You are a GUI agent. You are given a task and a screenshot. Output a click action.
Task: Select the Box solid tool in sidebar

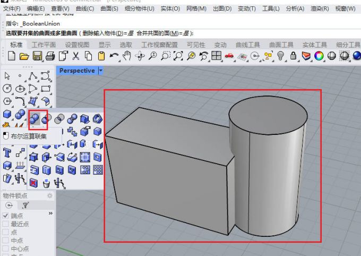pyautogui.click(x=7, y=114)
